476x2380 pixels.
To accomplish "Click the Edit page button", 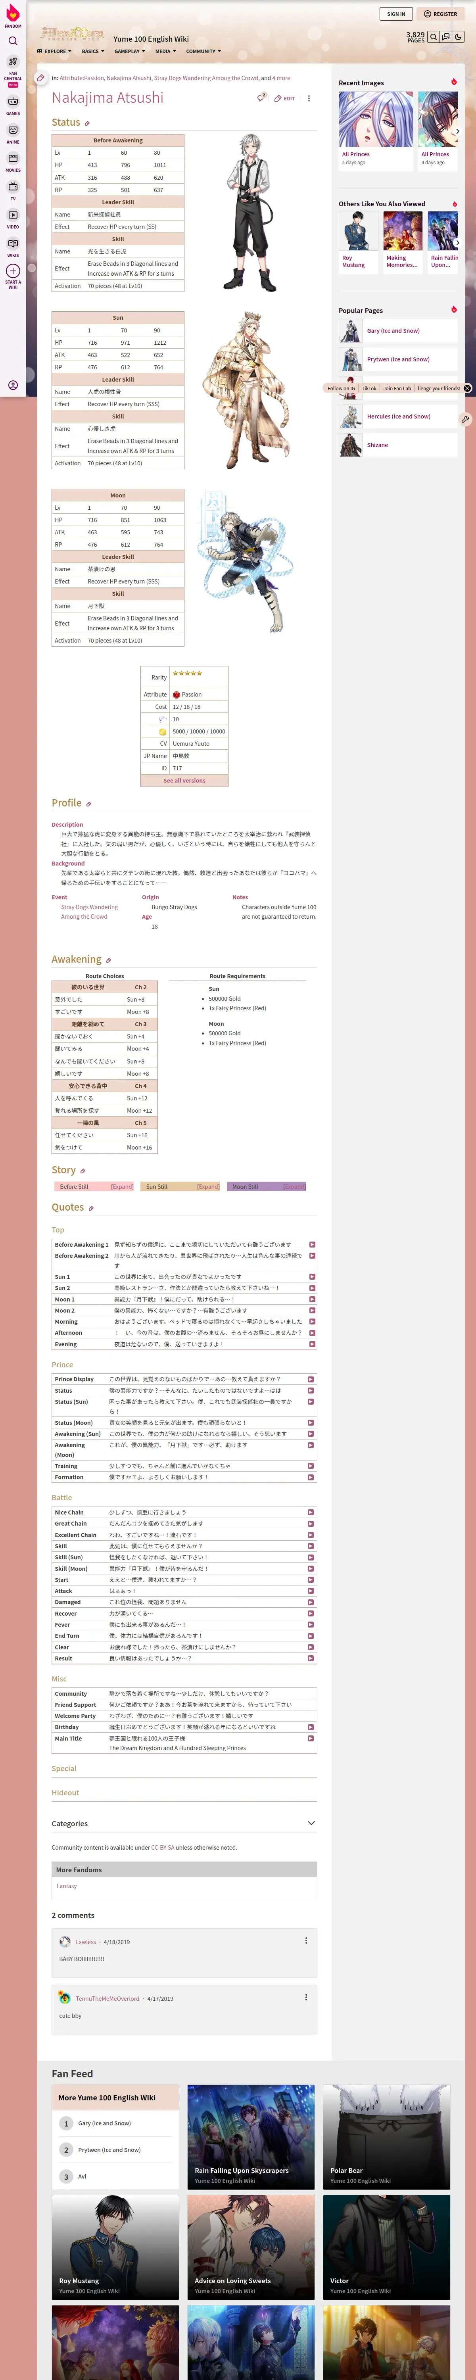I will [285, 98].
